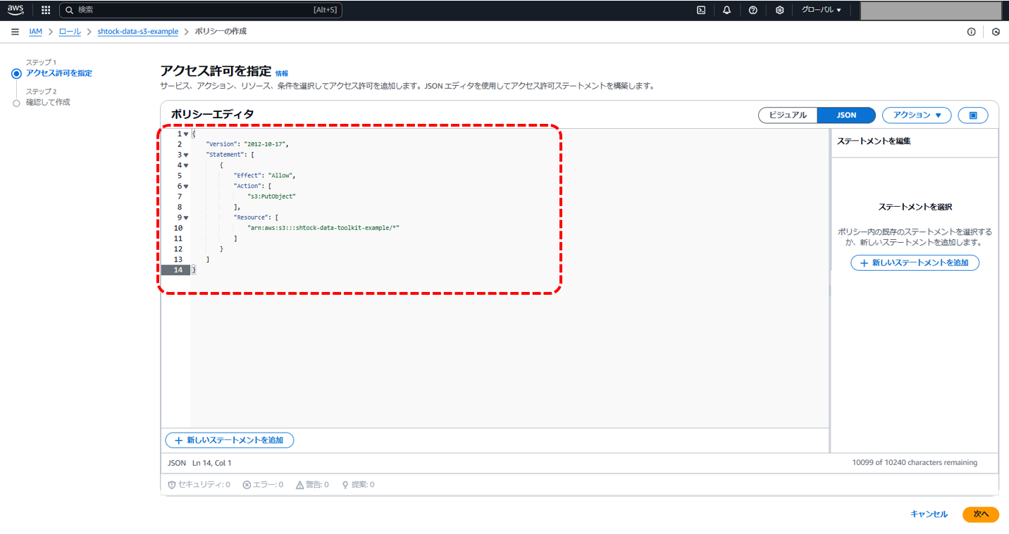
Task: Open the notifications bell
Action: pos(727,10)
